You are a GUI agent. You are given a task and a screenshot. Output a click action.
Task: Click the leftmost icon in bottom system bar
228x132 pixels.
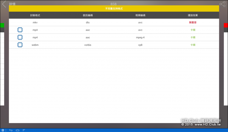pos(3,130)
